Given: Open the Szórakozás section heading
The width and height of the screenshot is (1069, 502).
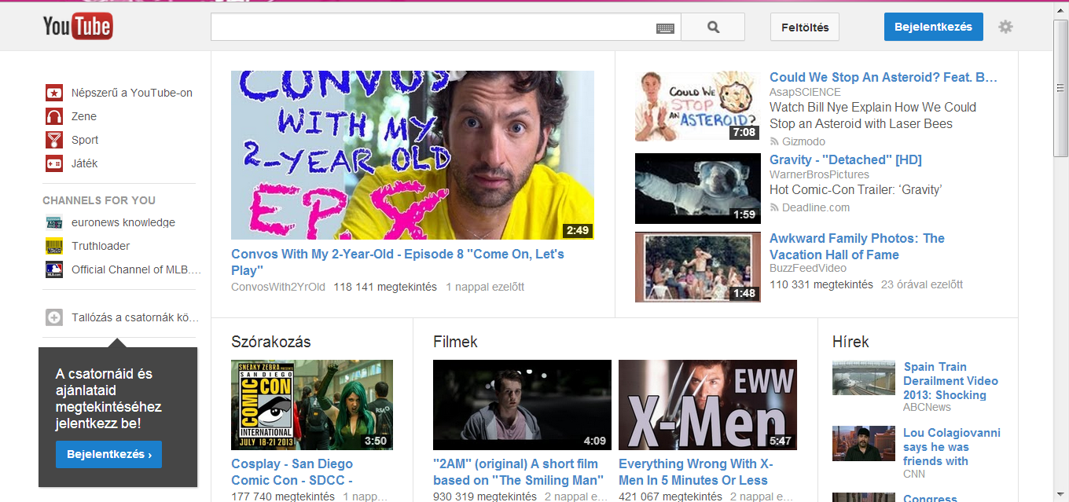Looking at the screenshot, I should coord(271,342).
